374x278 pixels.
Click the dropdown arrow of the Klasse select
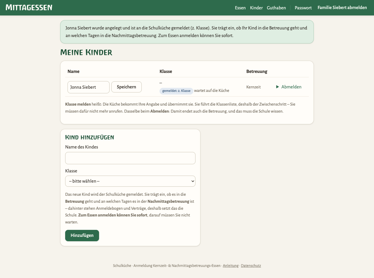[193, 181]
